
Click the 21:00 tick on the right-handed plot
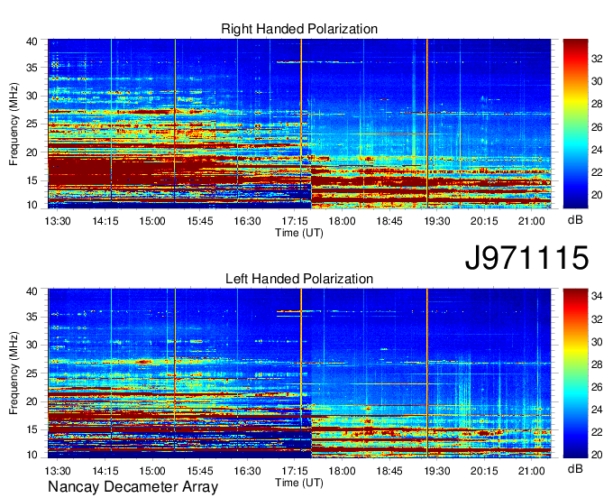pyautogui.click(x=532, y=221)
